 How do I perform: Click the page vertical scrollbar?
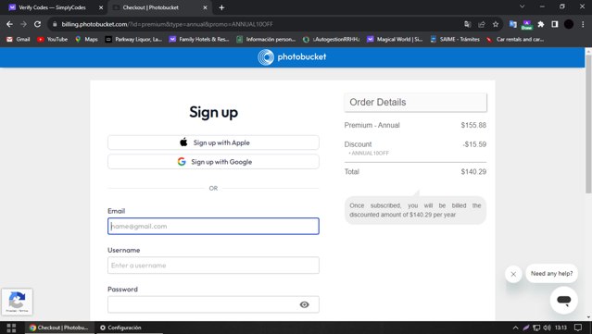[588, 124]
